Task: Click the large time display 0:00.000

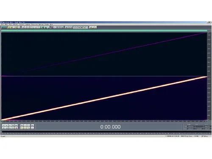Action: tap(110, 127)
